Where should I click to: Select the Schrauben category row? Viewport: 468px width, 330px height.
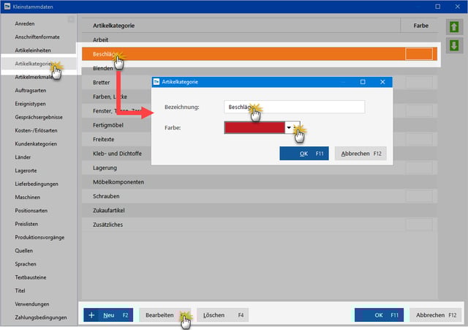[x=241, y=196]
